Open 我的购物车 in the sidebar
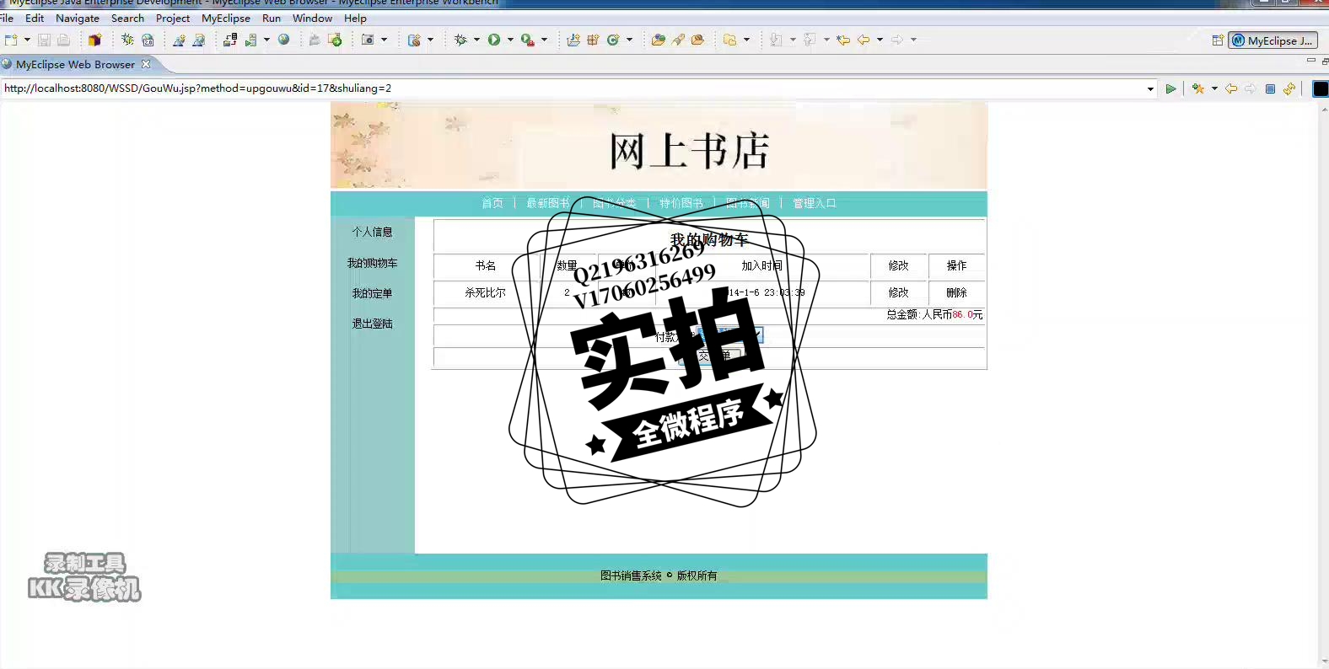The height and width of the screenshot is (669, 1329). pos(372,263)
